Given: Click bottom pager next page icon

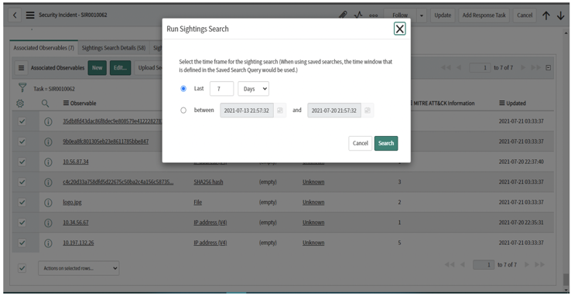Looking at the screenshot, I should [527, 264].
